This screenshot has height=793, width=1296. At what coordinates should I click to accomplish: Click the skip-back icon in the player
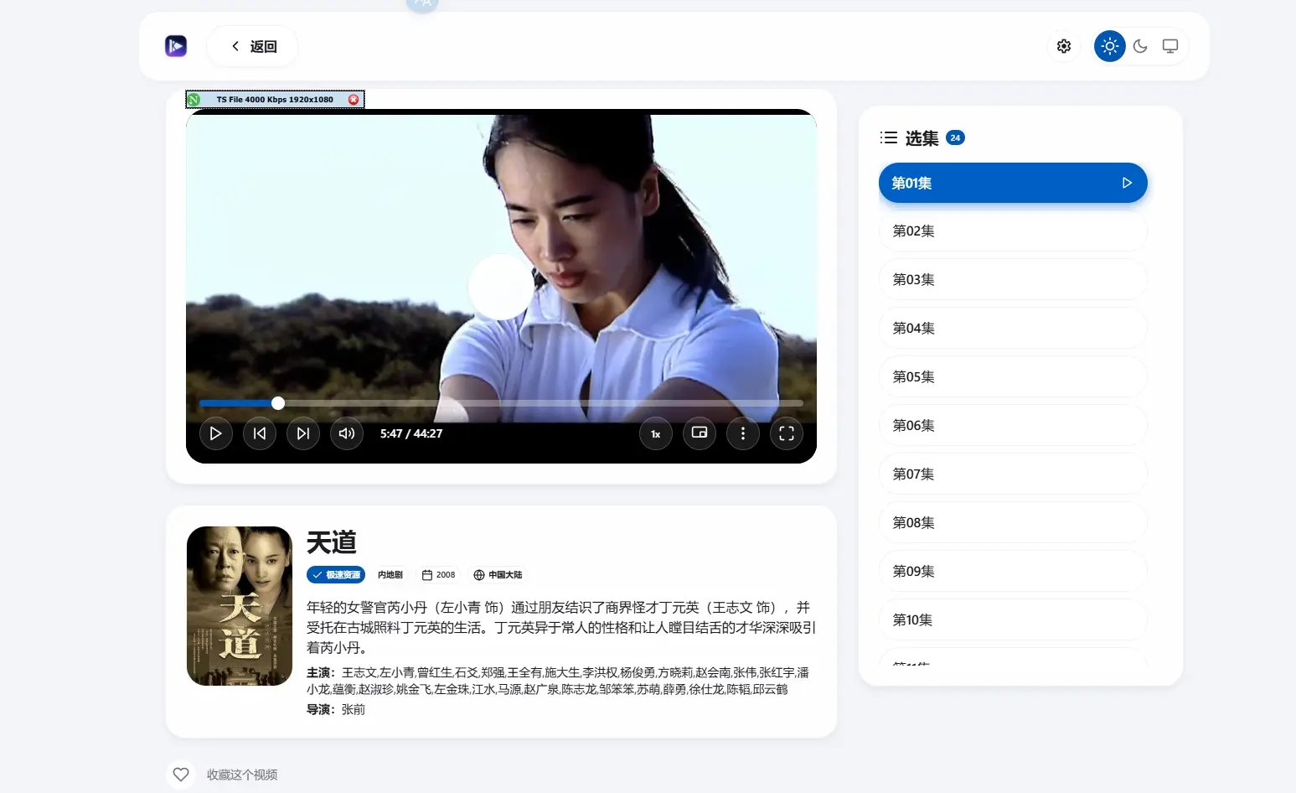pos(259,433)
